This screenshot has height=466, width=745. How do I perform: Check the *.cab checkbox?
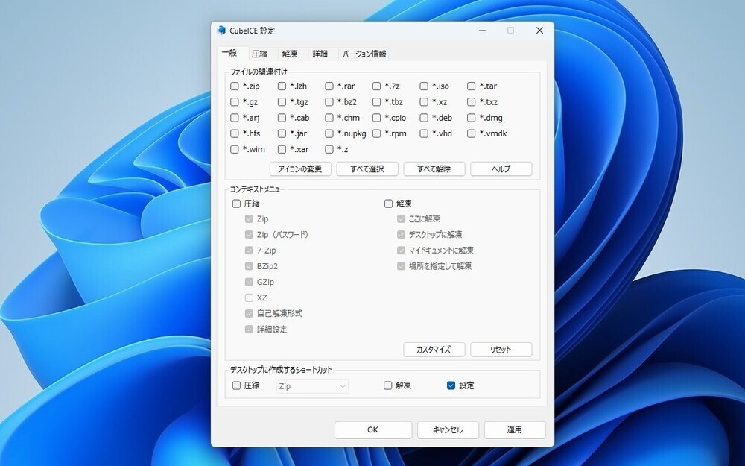click(282, 118)
